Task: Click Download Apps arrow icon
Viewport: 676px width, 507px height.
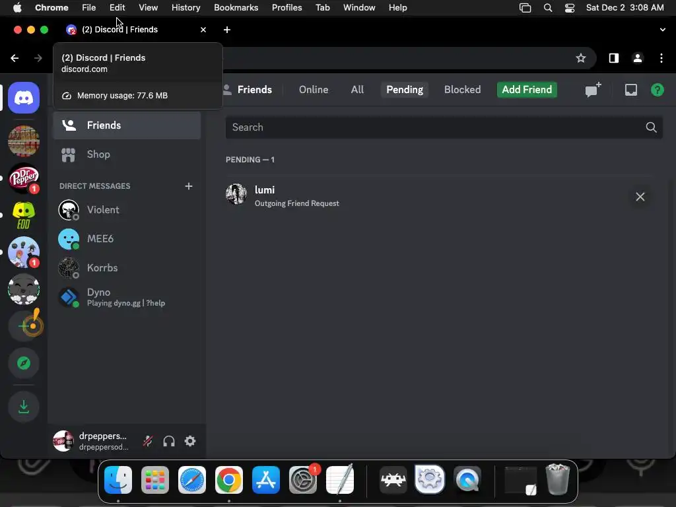Action: coord(24,407)
